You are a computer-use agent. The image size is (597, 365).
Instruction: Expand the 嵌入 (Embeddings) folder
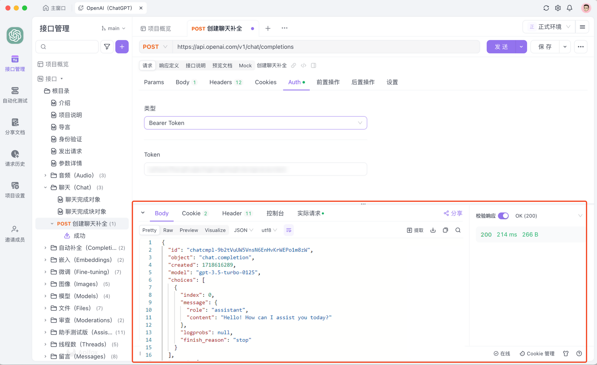click(45, 260)
